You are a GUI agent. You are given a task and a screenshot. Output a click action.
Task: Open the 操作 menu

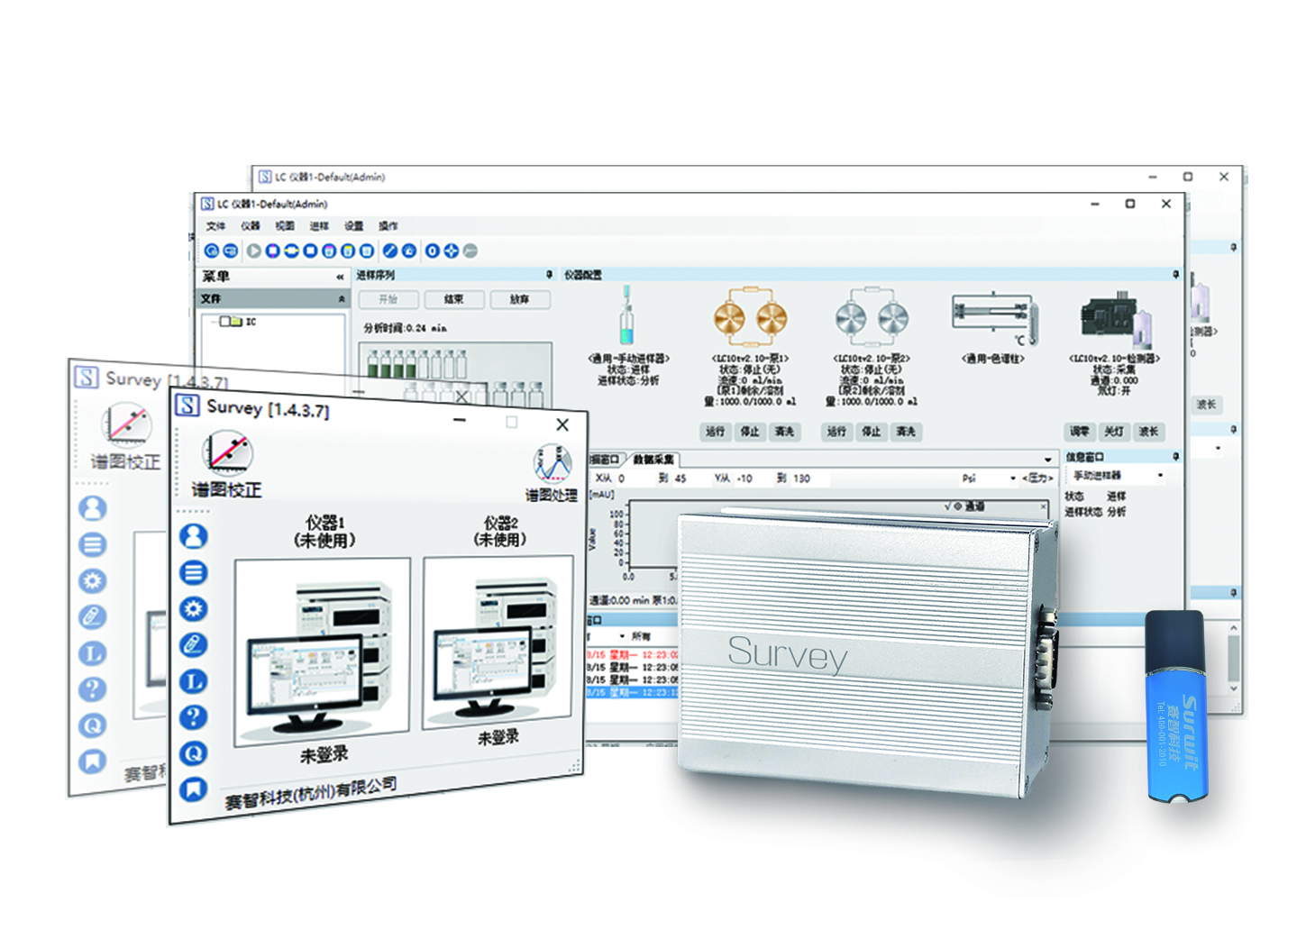[x=388, y=226]
